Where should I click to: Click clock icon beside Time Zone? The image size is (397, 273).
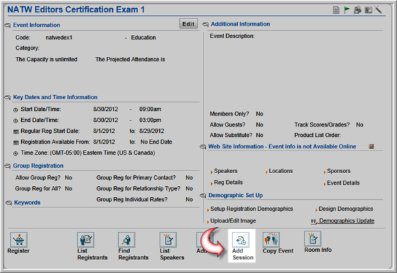click(16, 153)
